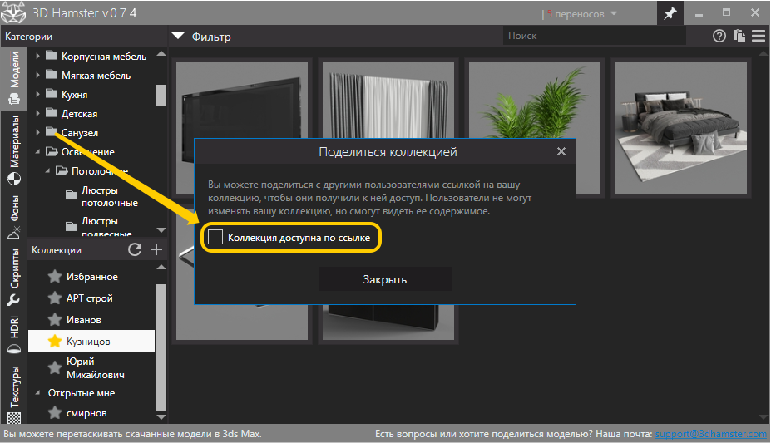771x443 pixels.
Task: Close the Поделиться коллекцией dialog with X
Action: point(561,151)
